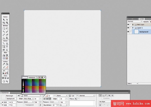The height and width of the screenshot is (107, 151).
Task: Switch to the States tab
Action: tap(135, 19)
